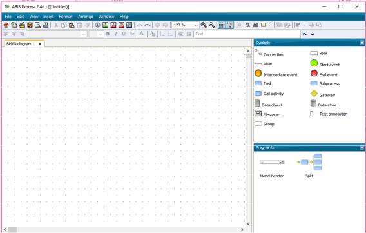The height and width of the screenshot is (233, 366).
Task: Click the round information properties icon
Action: [x=97, y=25]
